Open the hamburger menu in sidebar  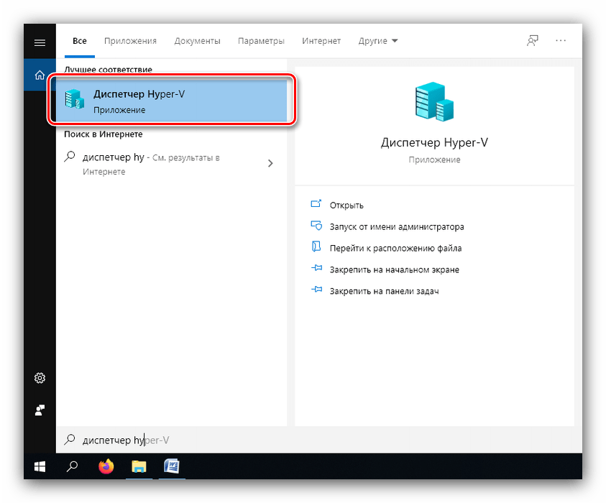pos(40,43)
